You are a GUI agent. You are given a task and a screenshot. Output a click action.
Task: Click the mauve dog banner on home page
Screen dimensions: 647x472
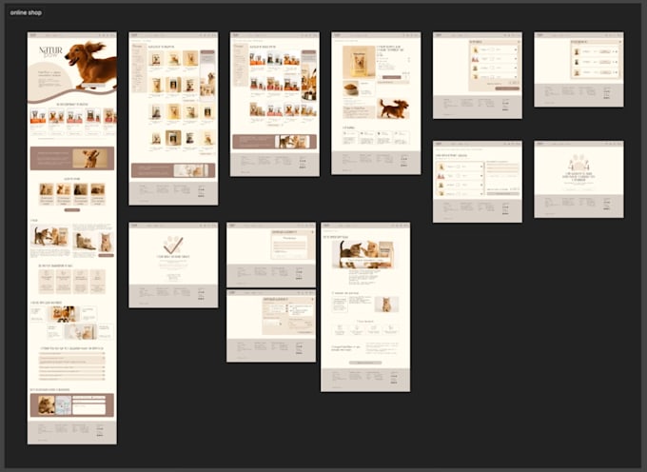(72, 158)
